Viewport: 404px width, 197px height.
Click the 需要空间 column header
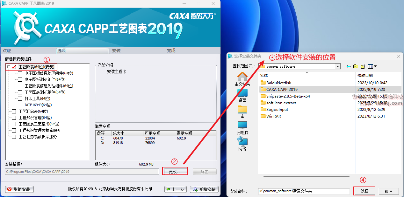[191, 133]
